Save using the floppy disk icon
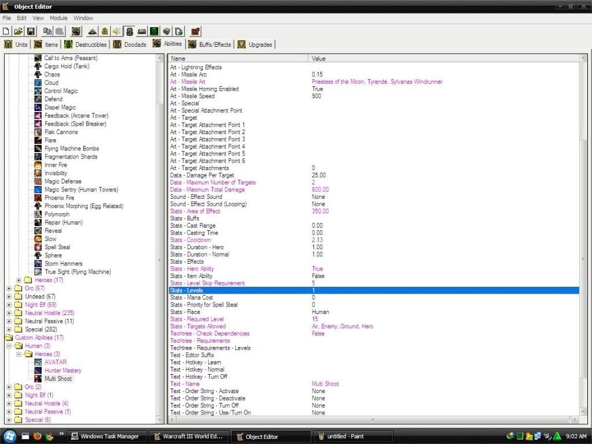592x444 pixels. pos(31,31)
